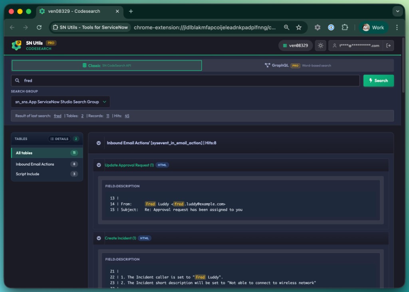Click the ven08329 - Codesearch browser tab
The width and height of the screenshot is (409, 292).
point(79,11)
